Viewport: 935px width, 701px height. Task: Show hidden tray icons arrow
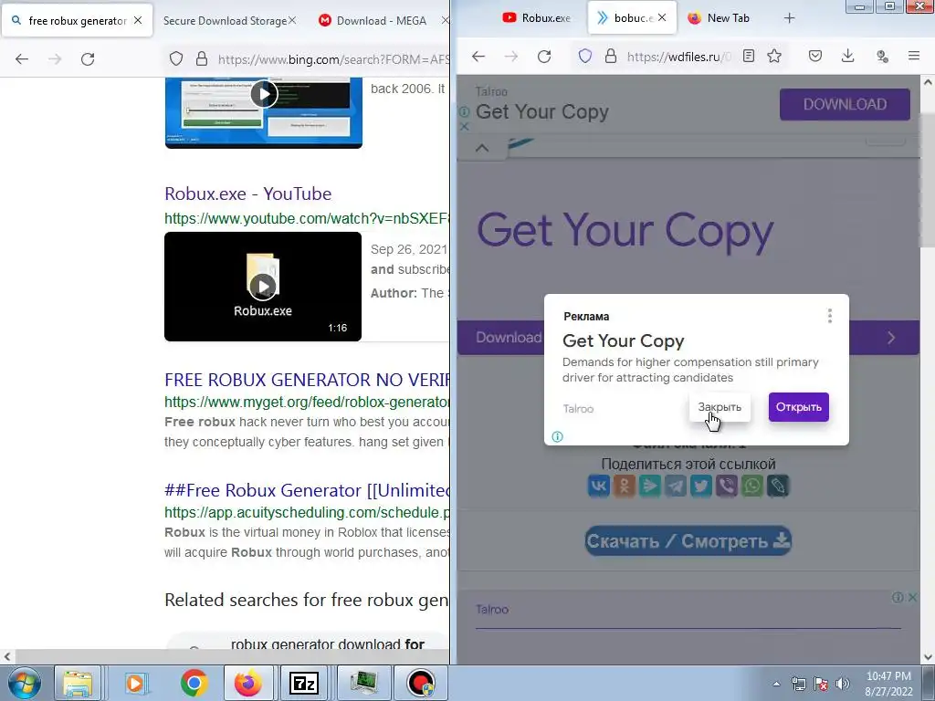point(776,684)
